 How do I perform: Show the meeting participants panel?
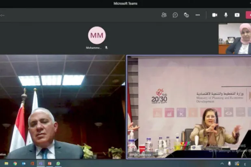[164, 15]
